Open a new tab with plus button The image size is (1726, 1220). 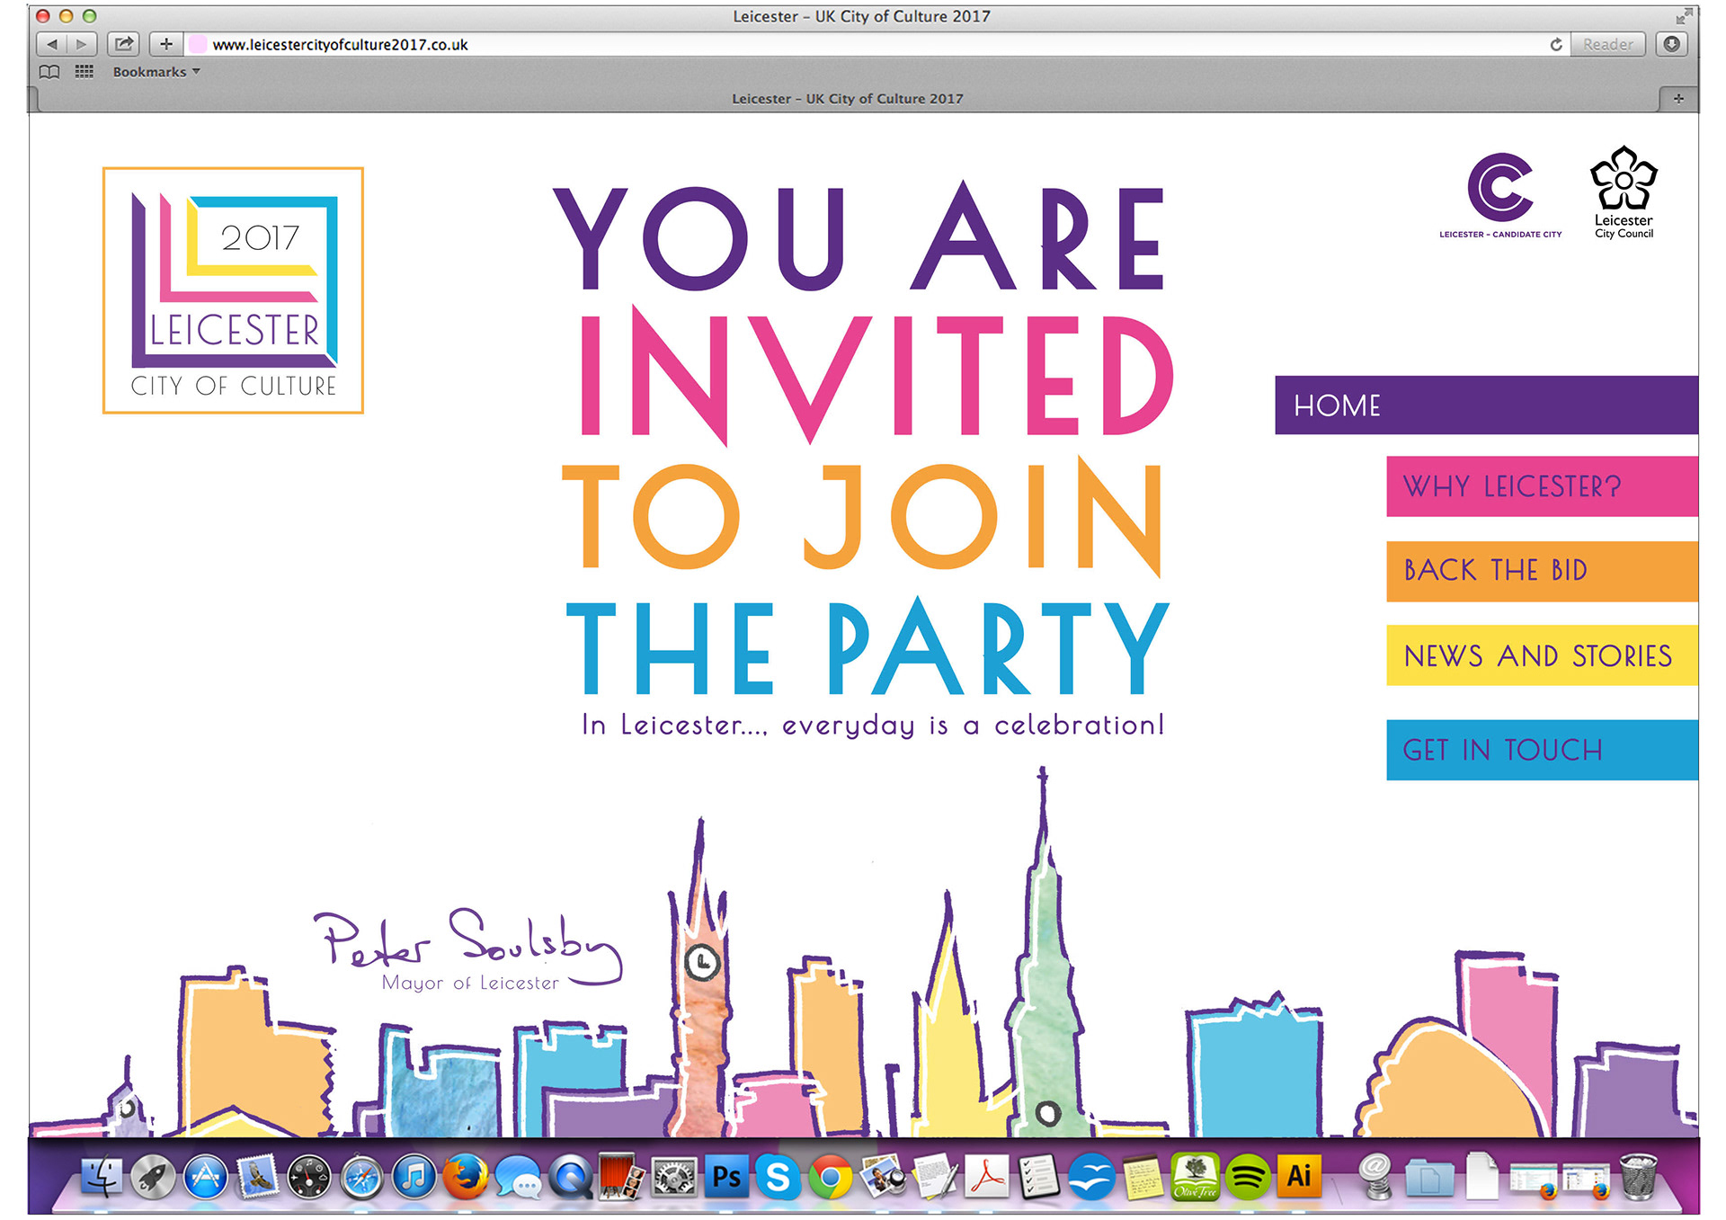click(x=1677, y=99)
